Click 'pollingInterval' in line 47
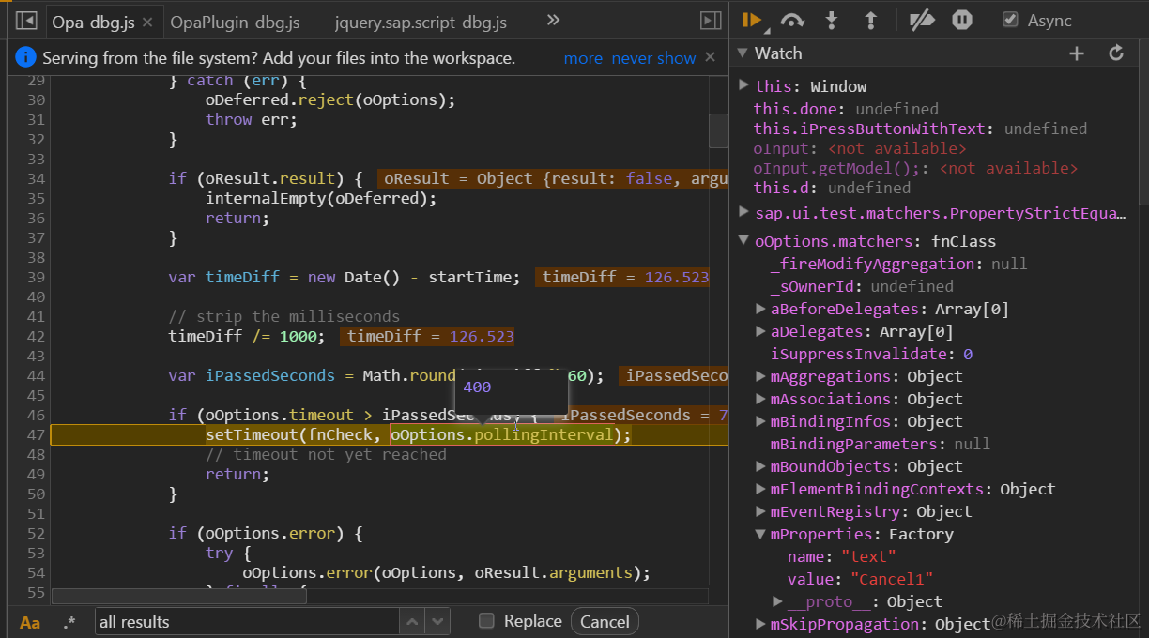Image resolution: width=1149 pixels, height=638 pixels. [x=544, y=434]
